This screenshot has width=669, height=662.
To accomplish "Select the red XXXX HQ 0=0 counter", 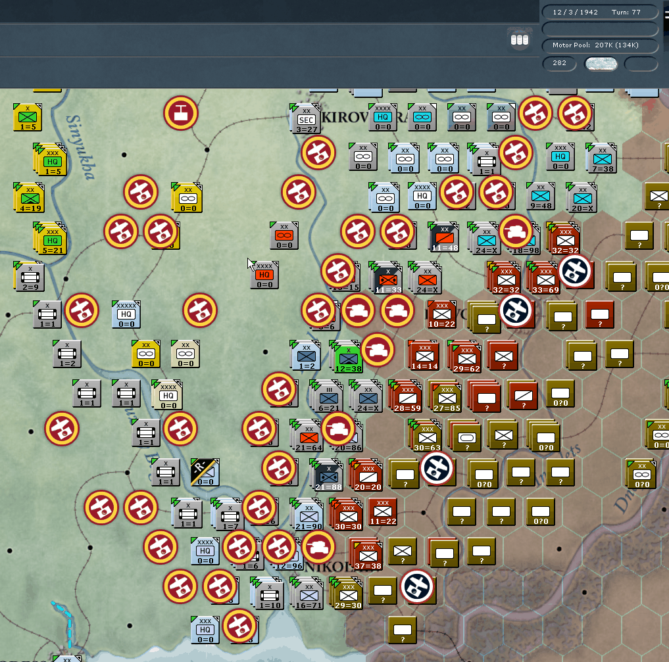I will point(264,275).
